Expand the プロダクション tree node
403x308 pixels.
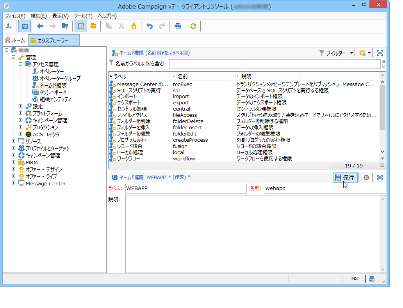coord(21,127)
